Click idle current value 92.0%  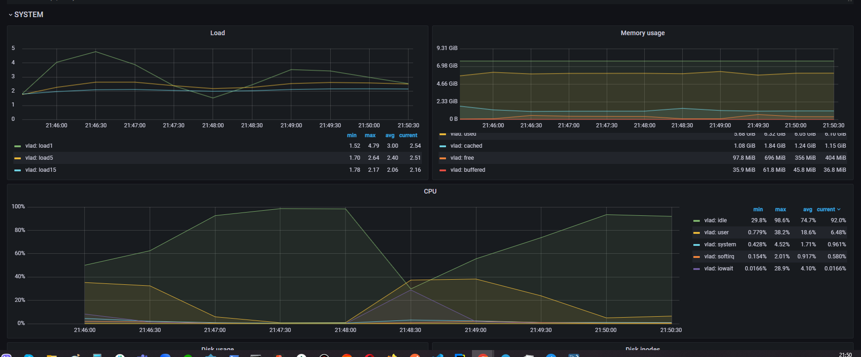pos(838,220)
